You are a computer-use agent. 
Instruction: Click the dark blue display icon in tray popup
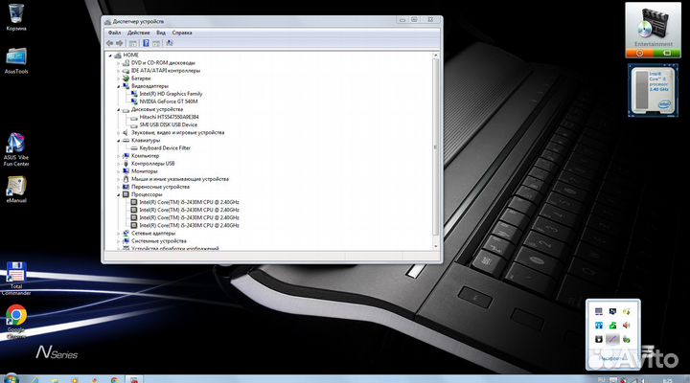click(x=612, y=312)
